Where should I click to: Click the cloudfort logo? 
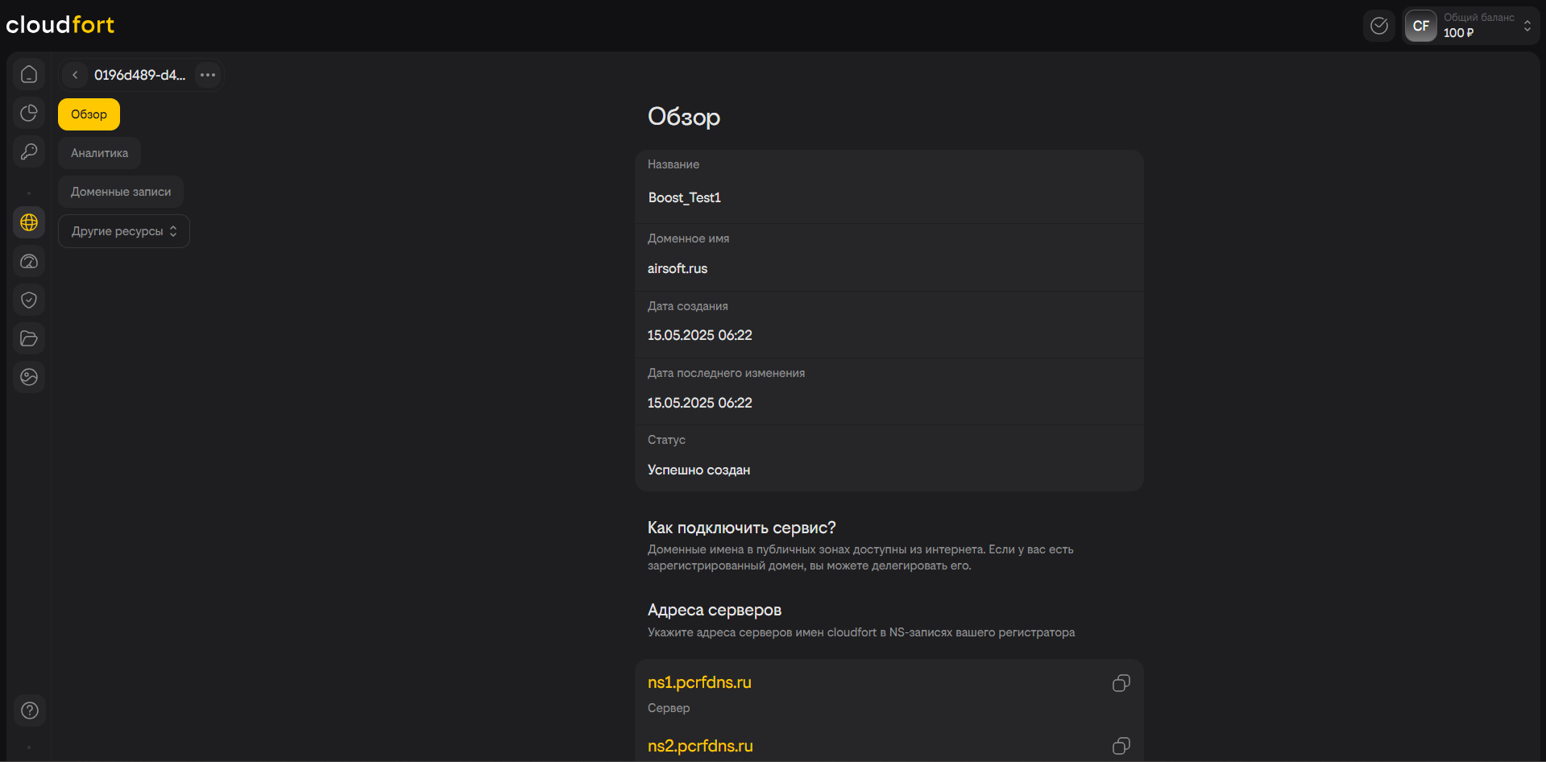pos(60,25)
